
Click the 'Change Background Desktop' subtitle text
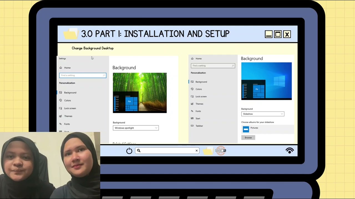93,48
